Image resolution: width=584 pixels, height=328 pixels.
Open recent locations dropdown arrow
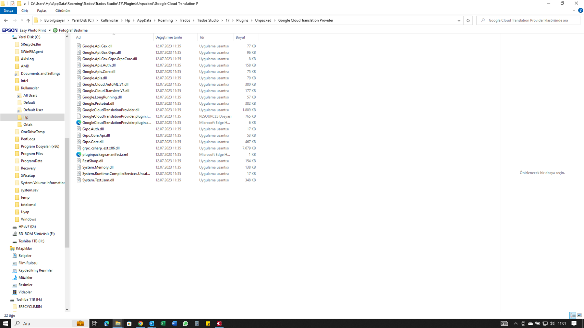point(22,20)
